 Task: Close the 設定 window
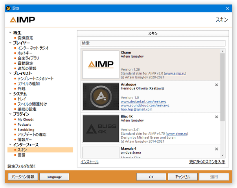[227, 8]
